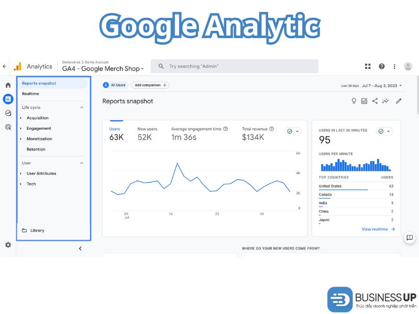The height and width of the screenshot is (314, 419).
Task: Go to Home in the left rail
Action: (x=8, y=85)
